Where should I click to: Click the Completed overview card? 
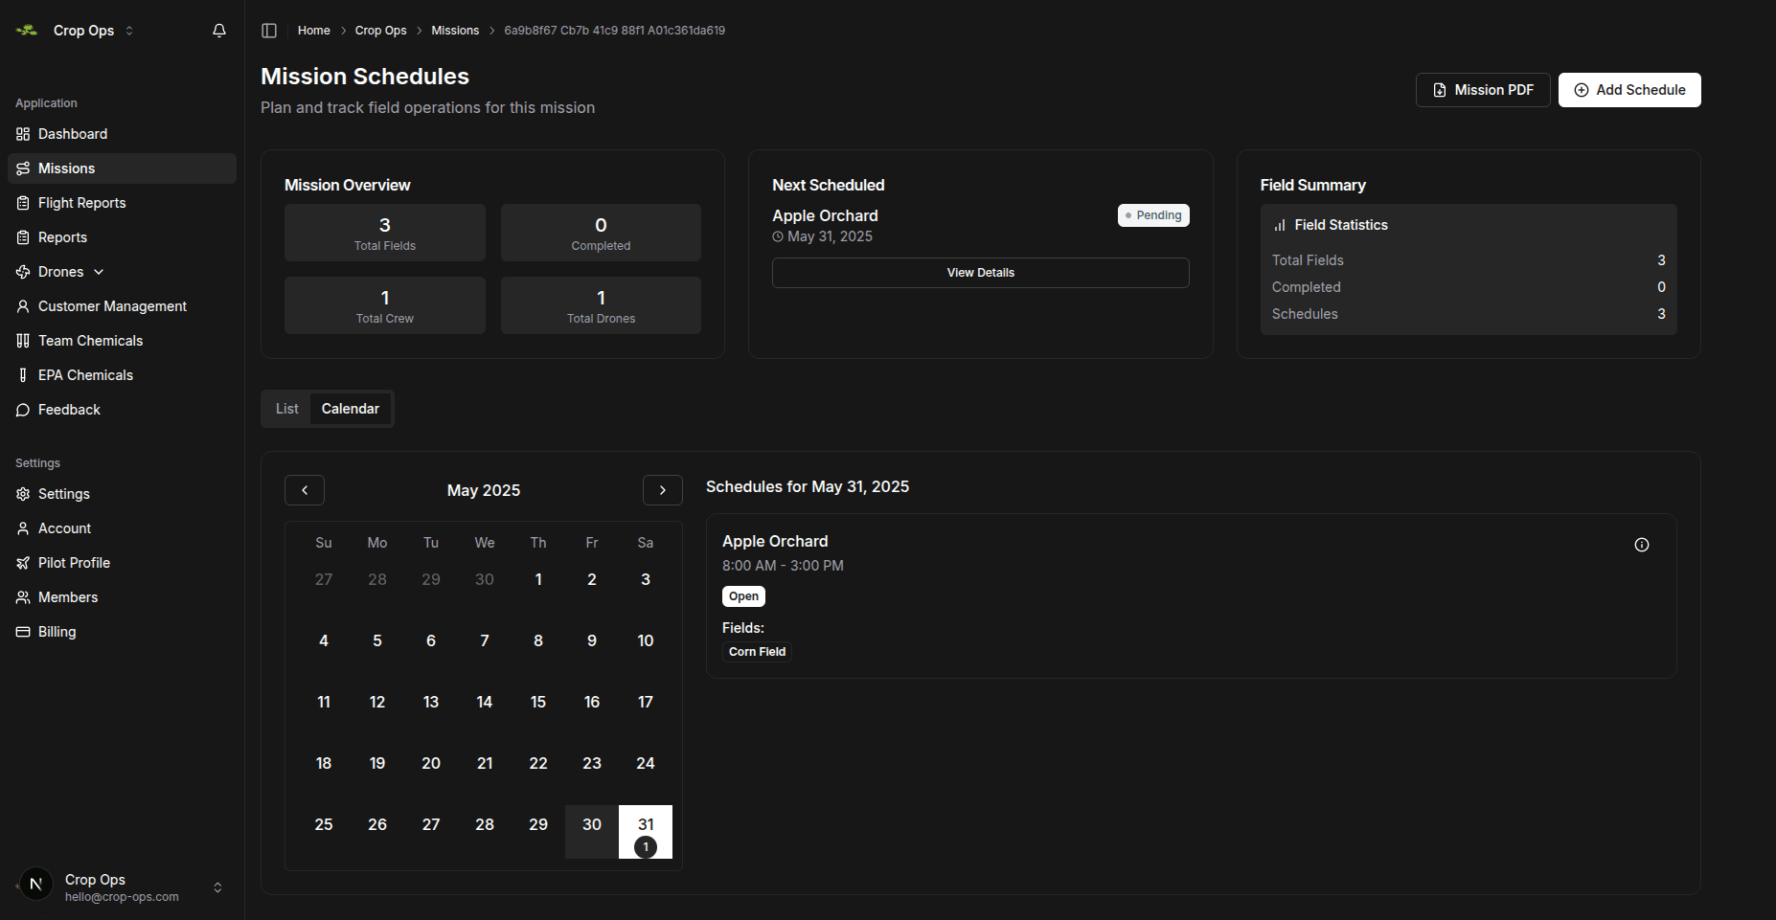(601, 233)
